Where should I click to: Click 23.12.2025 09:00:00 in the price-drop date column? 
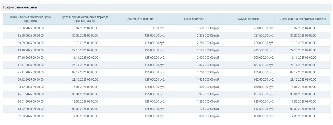(x=31, y=87)
